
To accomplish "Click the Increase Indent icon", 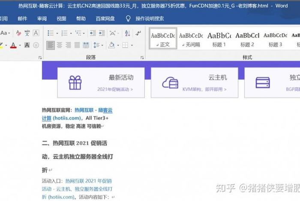I will [102, 33].
